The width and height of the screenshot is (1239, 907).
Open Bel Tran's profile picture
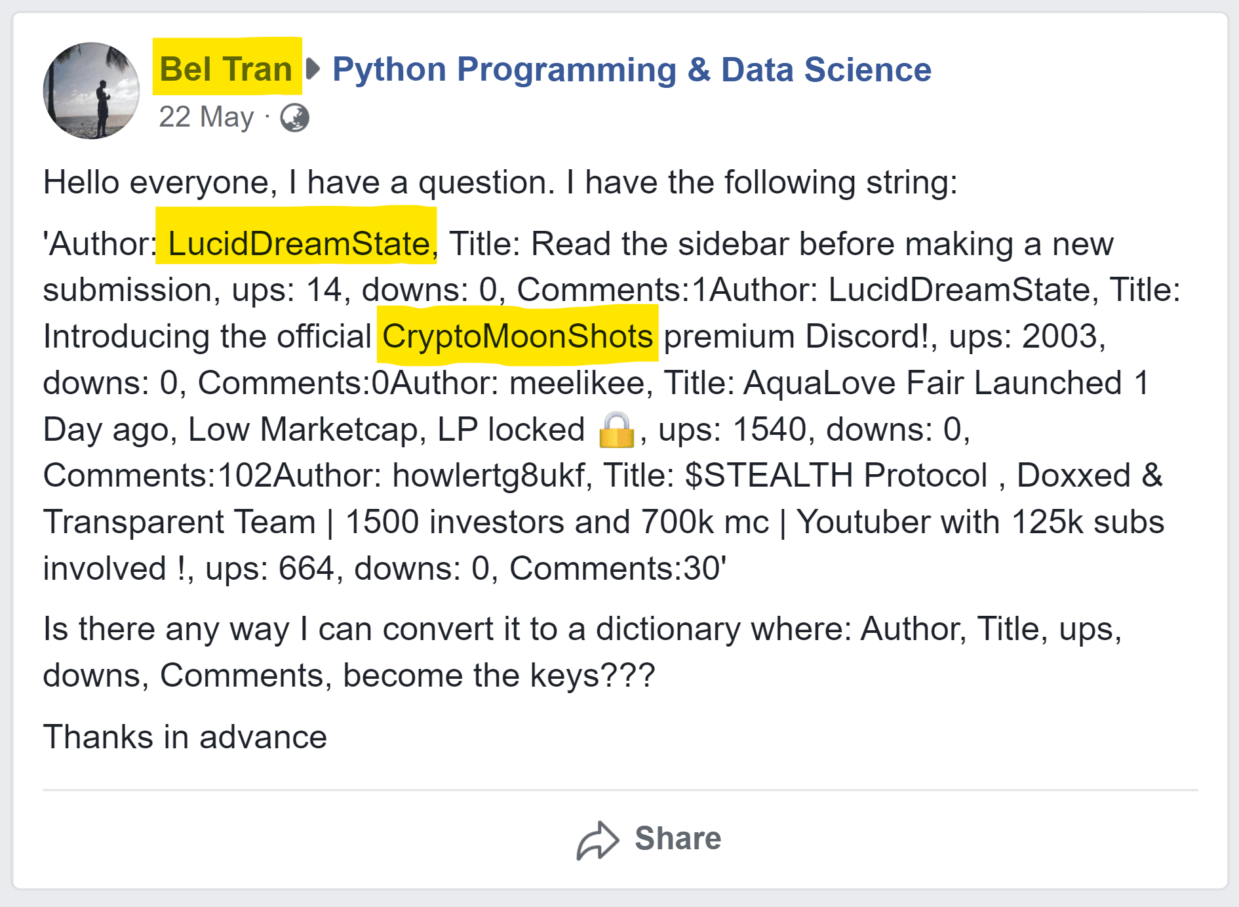click(x=92, y=91)
